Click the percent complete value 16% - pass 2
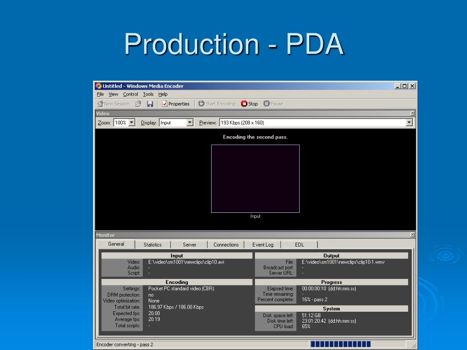 coord(315,299)
